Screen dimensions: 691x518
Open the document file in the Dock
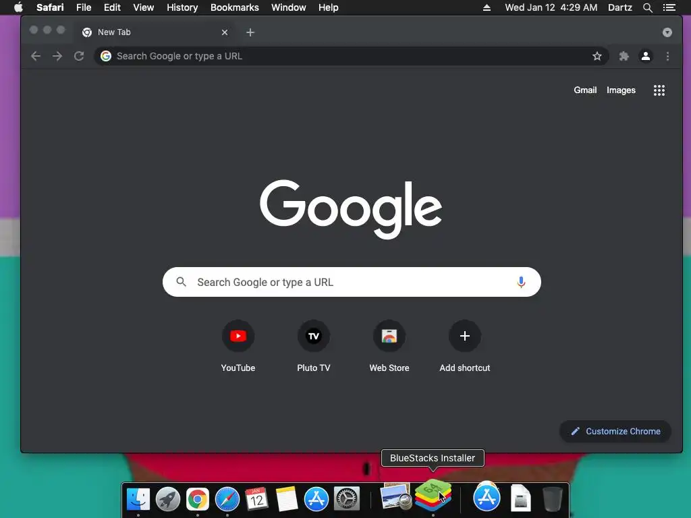[x=520, y=498]
